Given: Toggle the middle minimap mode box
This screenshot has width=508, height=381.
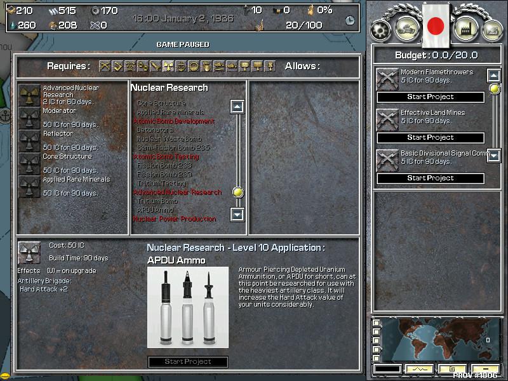Looking at the screenshot, I should click(x=377, y=341).
